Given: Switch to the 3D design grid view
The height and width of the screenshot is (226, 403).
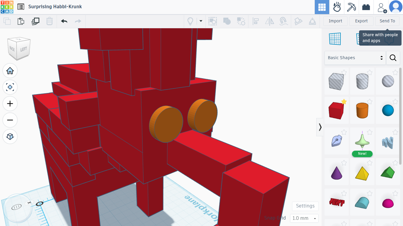Looking at the screenshot, I should pyautogui.click(x=322, y=7).
